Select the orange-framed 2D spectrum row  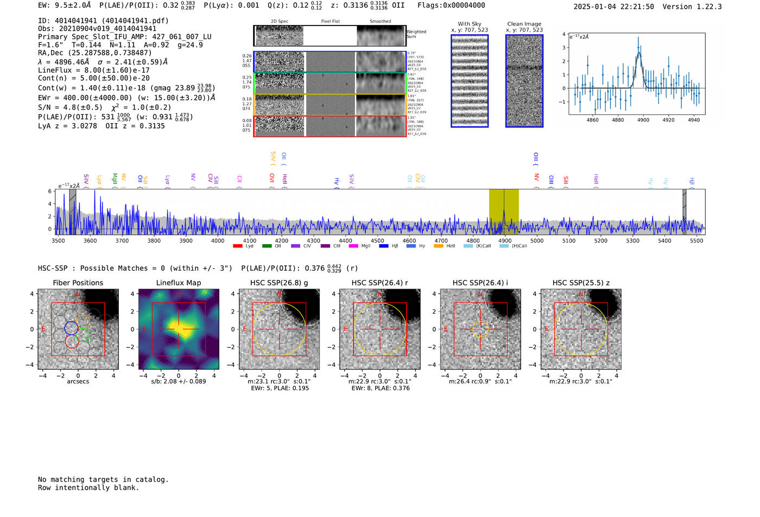330,105
